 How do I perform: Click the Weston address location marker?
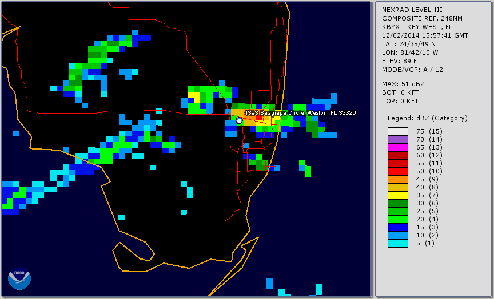pos(239,120)
